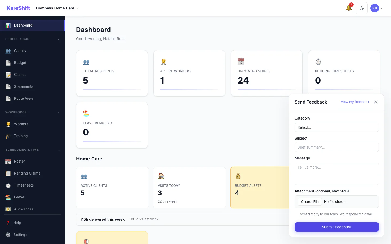Click the Active Clients card icon
Image resolution: width=391 pixels, height=244 pixels.
click(x=84, y=176)
